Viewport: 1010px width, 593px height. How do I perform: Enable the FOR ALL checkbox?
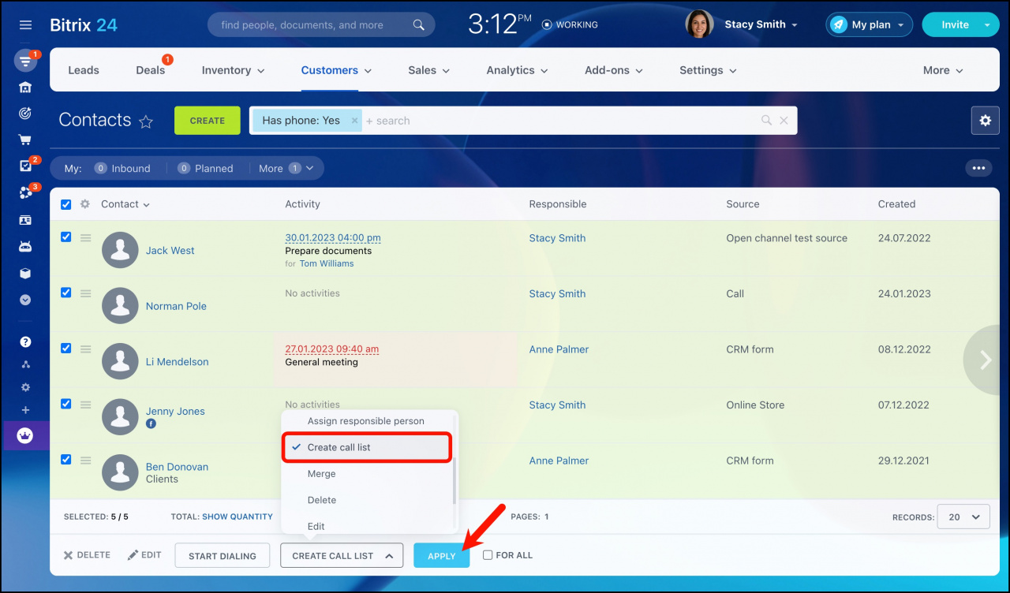pyautogui.click(x=488, y=555)
